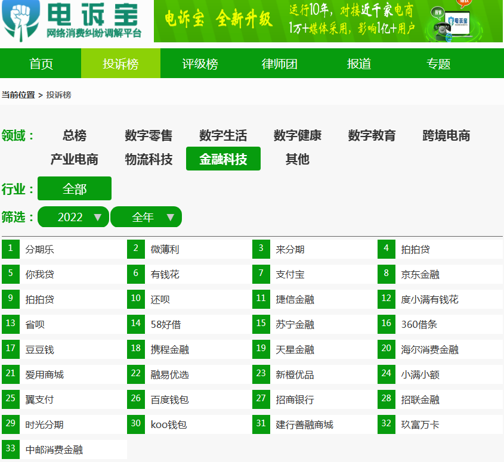The width and height of the screenshot is (504, 462).
Task: Open 度小满有钱花 in the list
Action: click(440, 299)
